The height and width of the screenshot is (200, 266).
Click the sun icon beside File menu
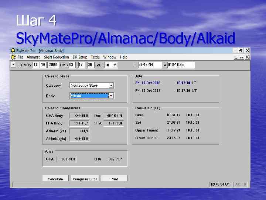pos(13,57)
